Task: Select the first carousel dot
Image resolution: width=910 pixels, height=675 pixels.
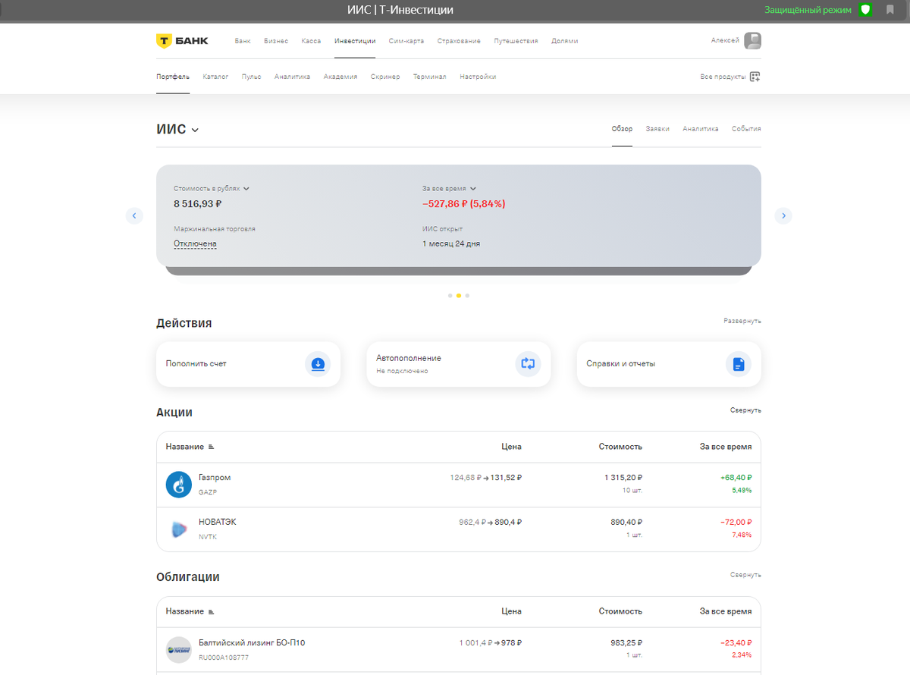Action: pos(450,296)
